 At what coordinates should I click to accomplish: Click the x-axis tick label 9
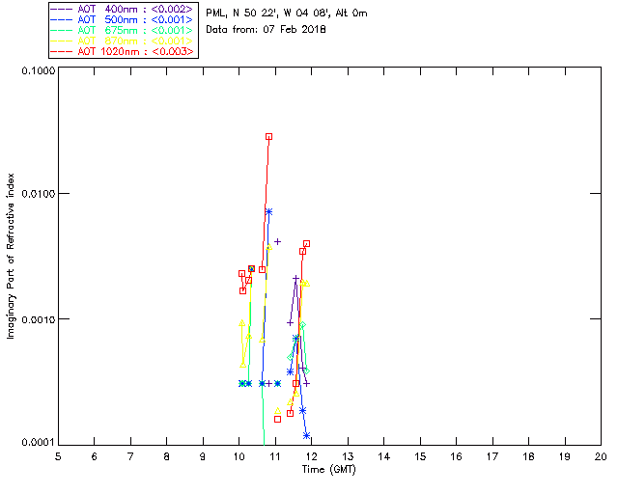click(203, 456)
